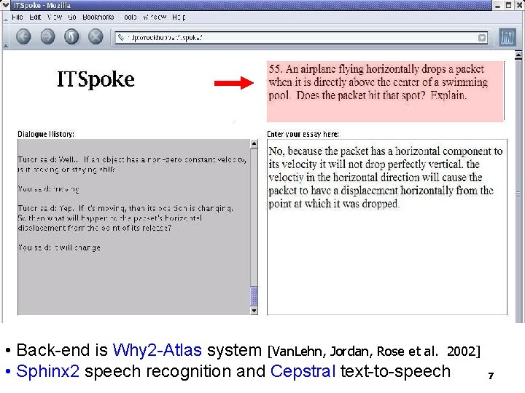Click the bookmark icon in URL bar
The height and width of the screenshot is (393, 525).
[121, 38]
